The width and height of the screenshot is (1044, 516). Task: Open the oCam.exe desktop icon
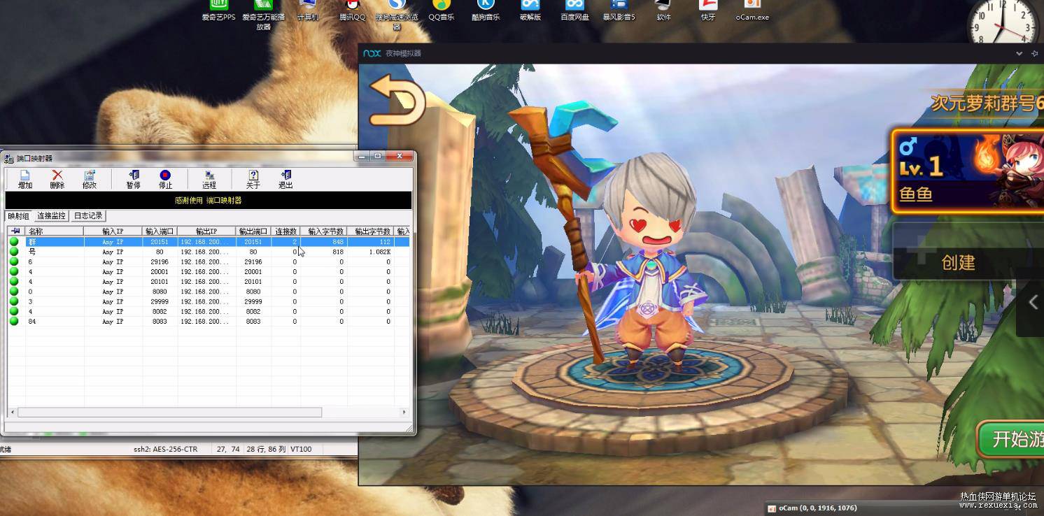coord(752,10)
